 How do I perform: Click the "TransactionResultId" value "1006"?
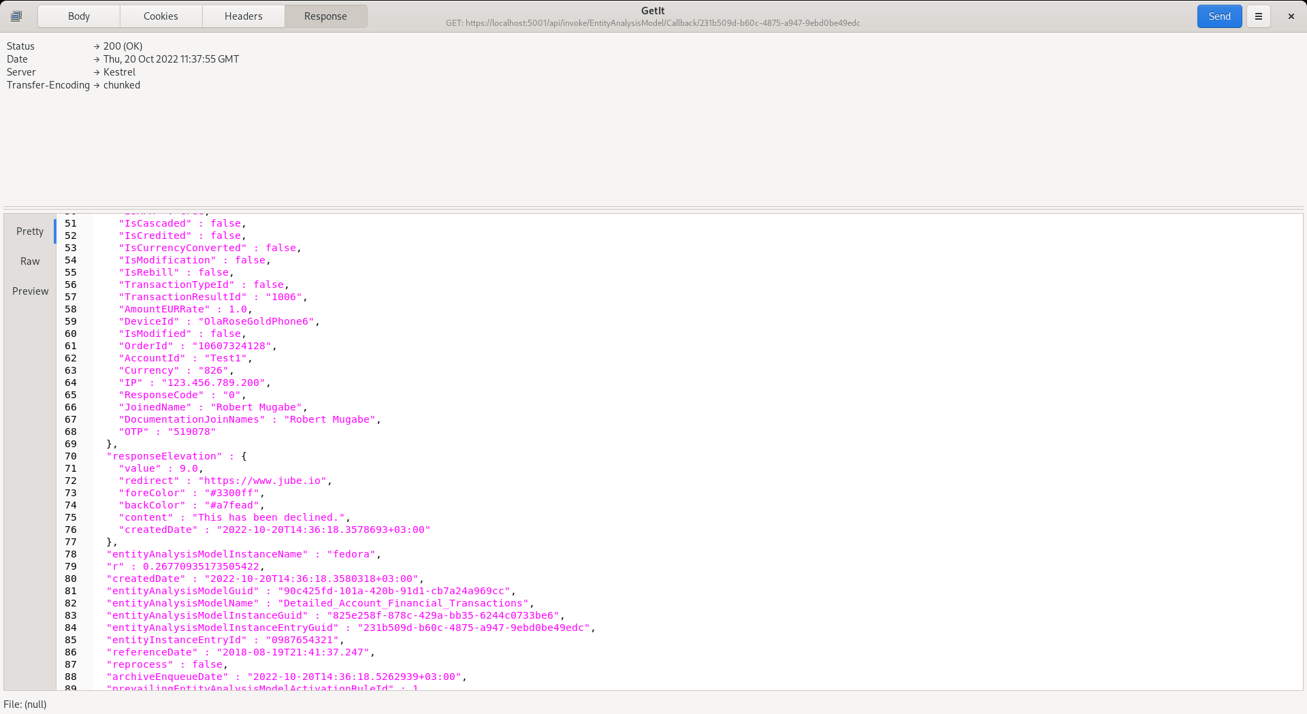tap(284, 297)
